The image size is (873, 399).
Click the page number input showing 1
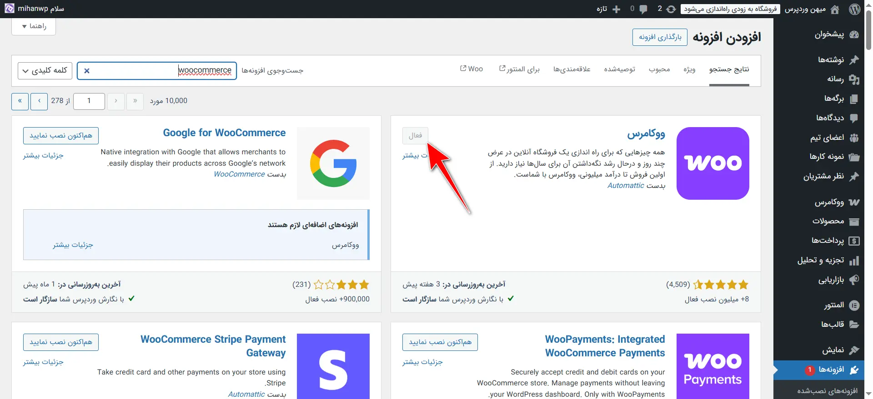[89, 101]
